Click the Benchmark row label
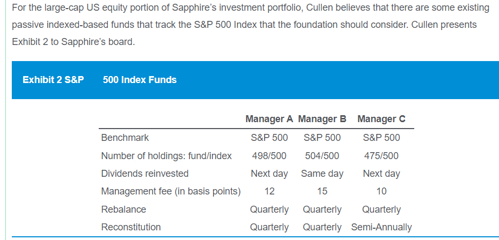The image size is (499, 240). coord(125,138)
